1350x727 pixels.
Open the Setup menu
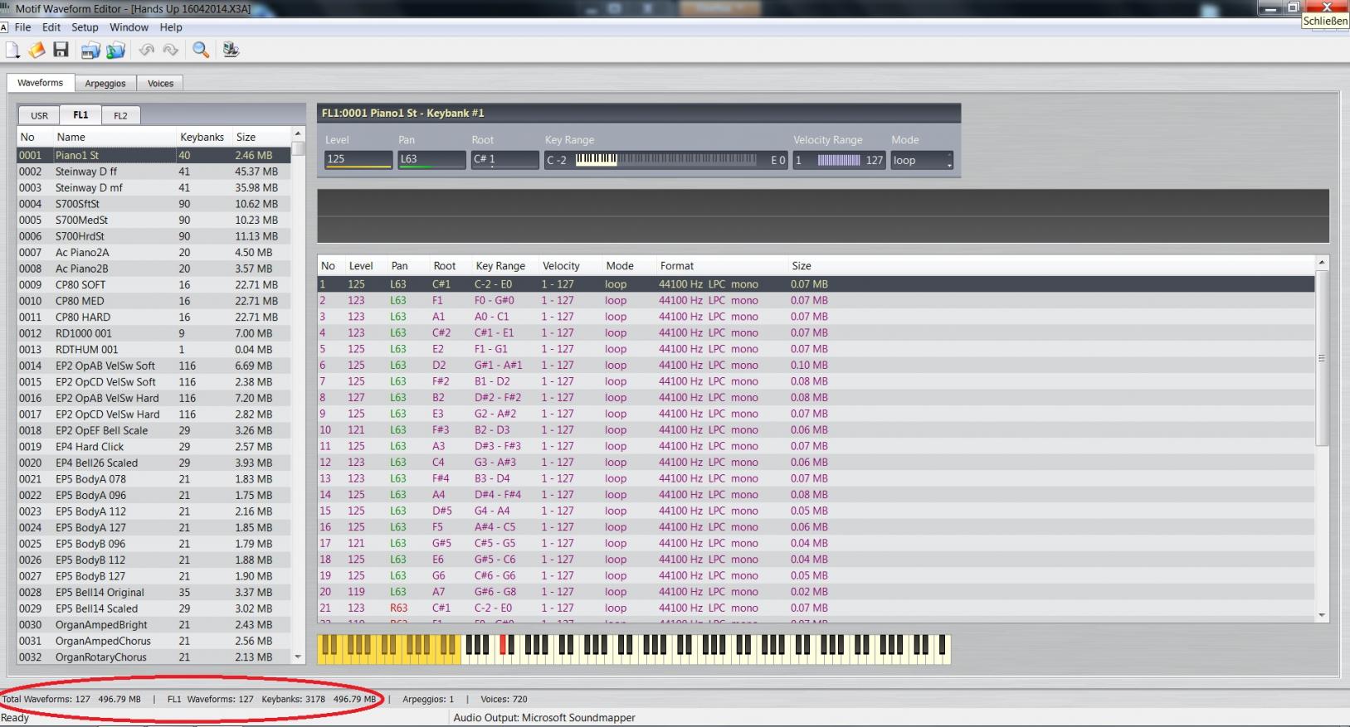point(85,27)
